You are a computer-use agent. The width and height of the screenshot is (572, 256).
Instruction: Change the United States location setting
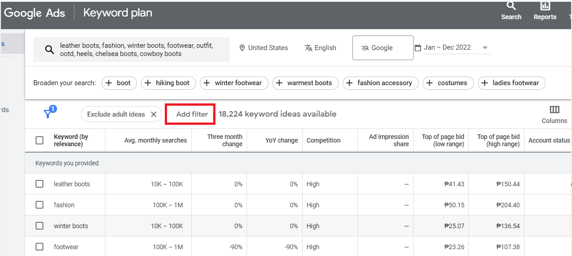(263, 48)
